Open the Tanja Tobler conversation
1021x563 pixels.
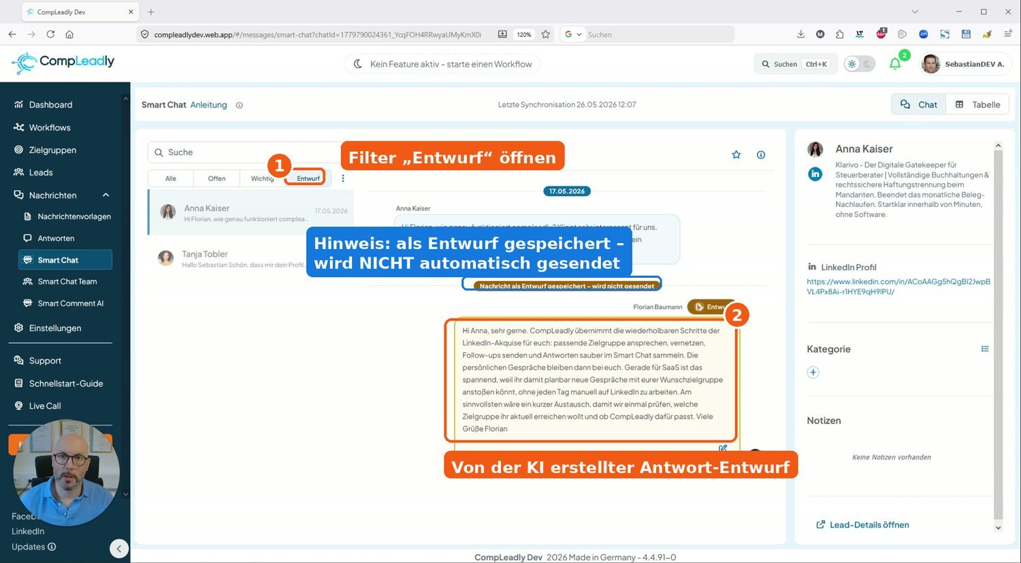coord(251,259)
